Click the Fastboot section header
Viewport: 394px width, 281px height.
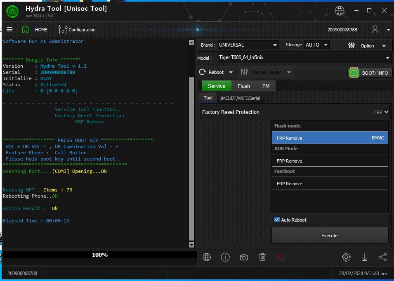284,171
